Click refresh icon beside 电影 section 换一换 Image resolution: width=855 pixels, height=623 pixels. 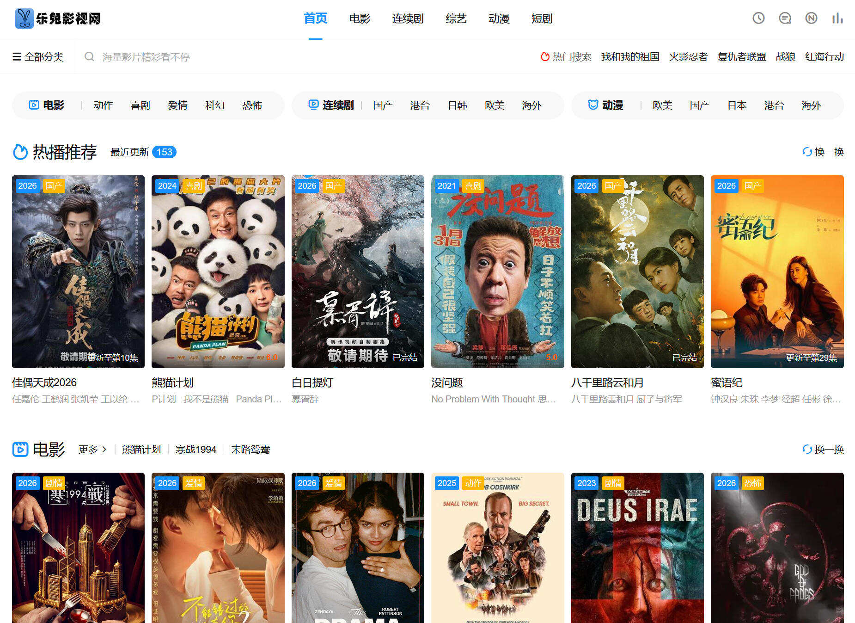pyautogui.click(x=807, y=449)
